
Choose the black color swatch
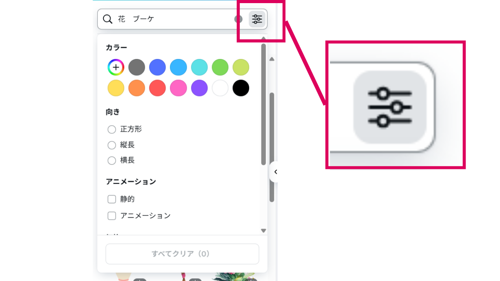241,88
